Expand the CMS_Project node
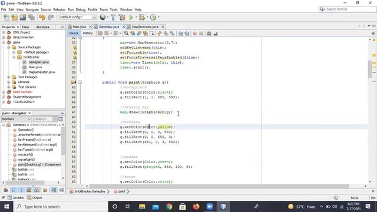 click(x=4, y=32)
